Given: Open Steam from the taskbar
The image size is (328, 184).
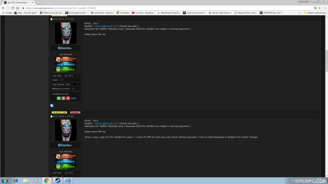Looking at the screenshot, I should click(57, 181).
